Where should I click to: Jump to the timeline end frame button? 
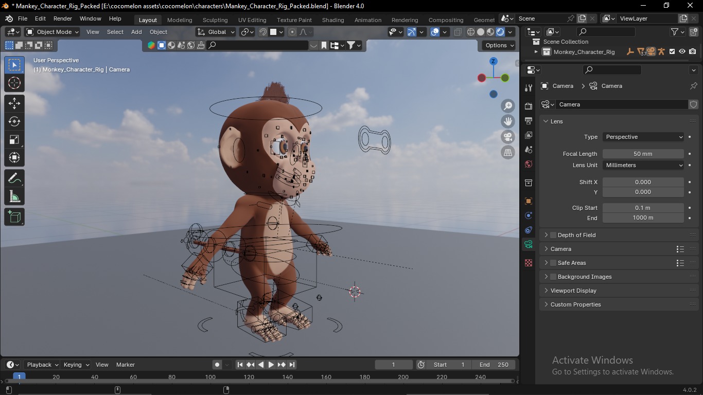pyautogui.click(x=292, y=365)
